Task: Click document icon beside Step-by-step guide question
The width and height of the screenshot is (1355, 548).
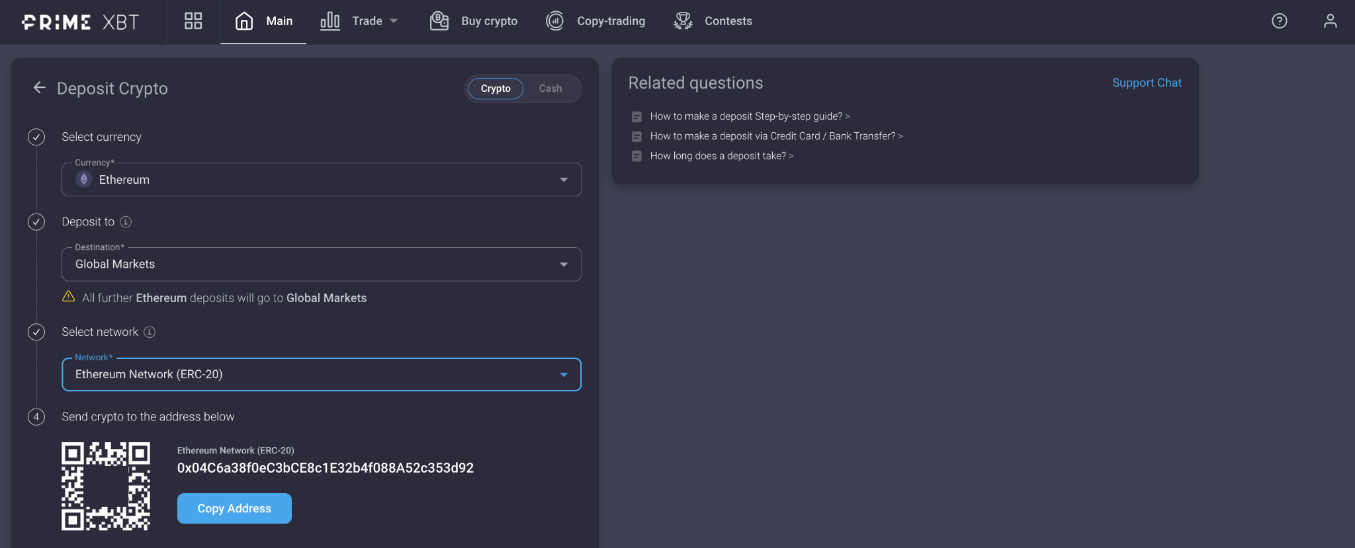Action: point(636,117)
